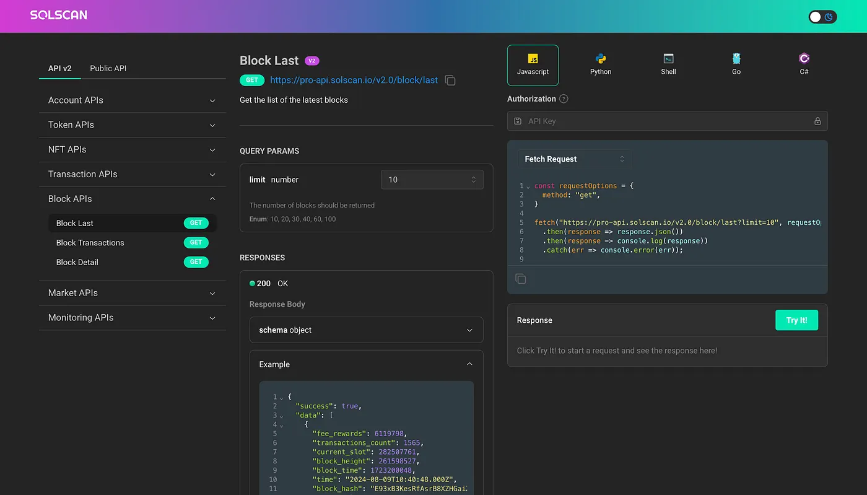Open the pro-api.solscan.io block/last link
This screenshot has width=867, height=495.
(x=354, y=81)
